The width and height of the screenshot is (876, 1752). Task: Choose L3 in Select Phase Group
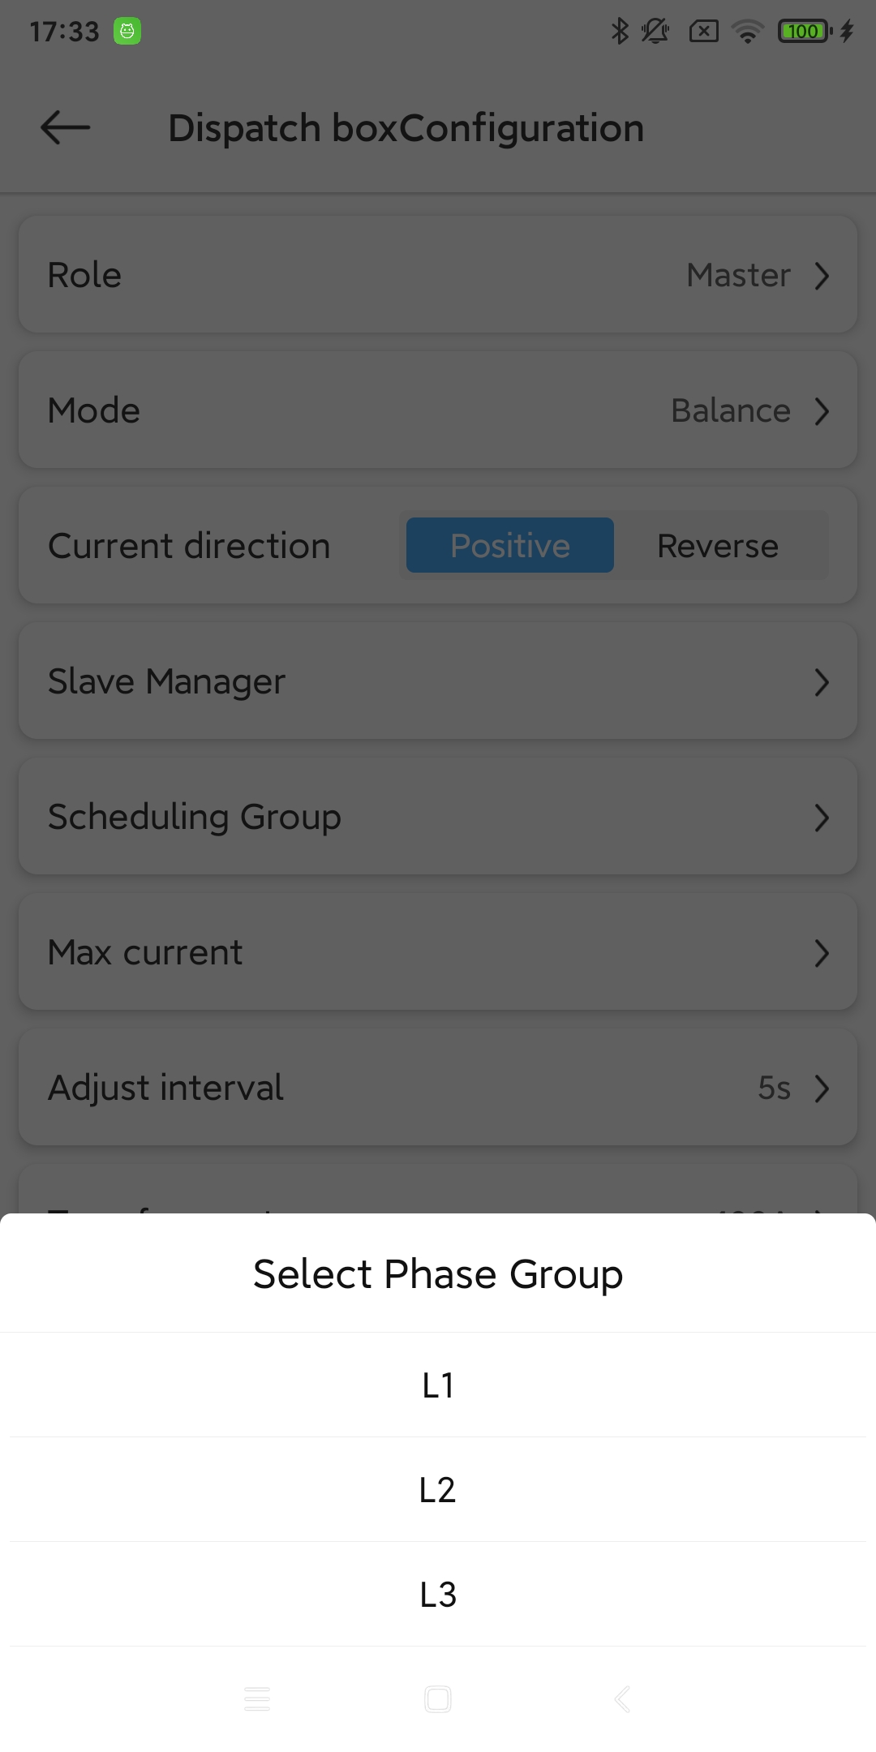pos(438,1595)
